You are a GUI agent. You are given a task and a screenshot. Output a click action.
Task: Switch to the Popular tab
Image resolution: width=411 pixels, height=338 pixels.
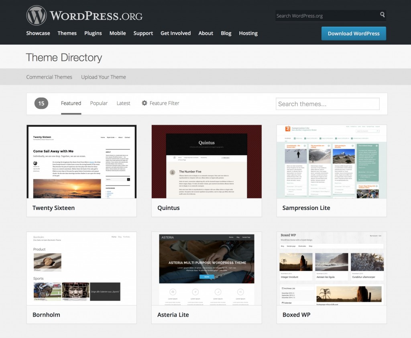[99, 103]
